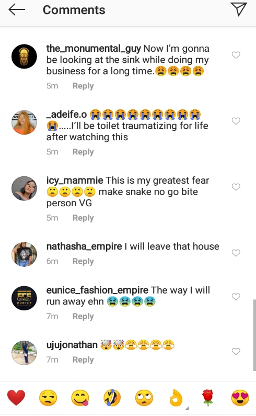
Task: Insert the eye-roll face emoji
Action: coord(144,398)
